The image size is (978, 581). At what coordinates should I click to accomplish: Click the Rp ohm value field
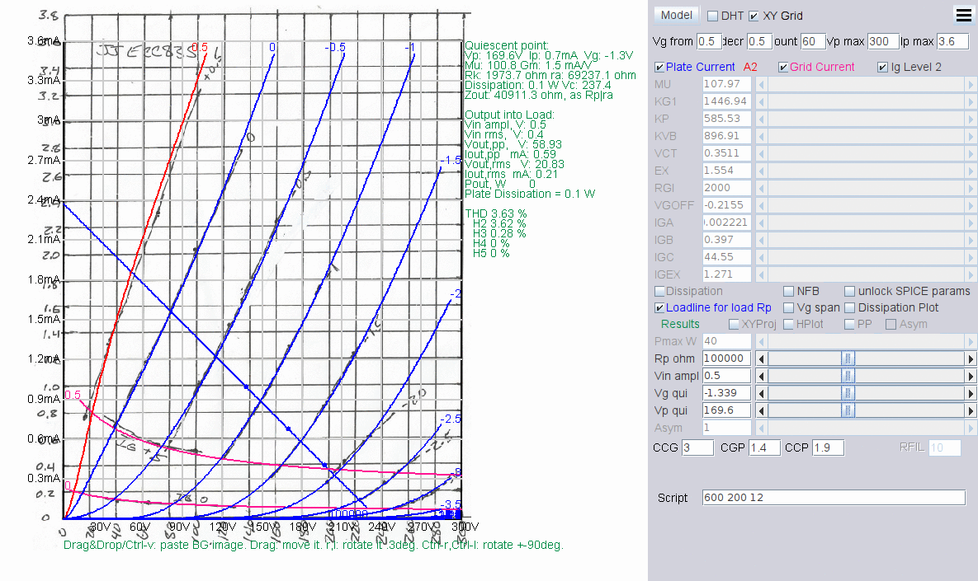(726, 358)
